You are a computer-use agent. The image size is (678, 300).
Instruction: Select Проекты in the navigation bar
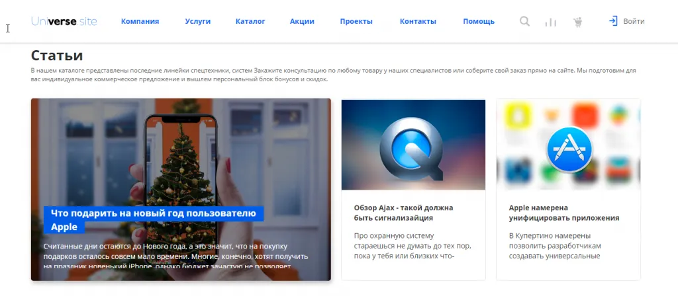point(356,21)
